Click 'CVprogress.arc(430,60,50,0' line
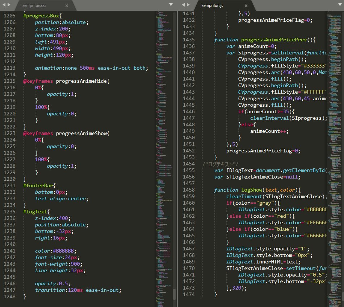Screen dimensions: 344x307 [x=282, y=72]
